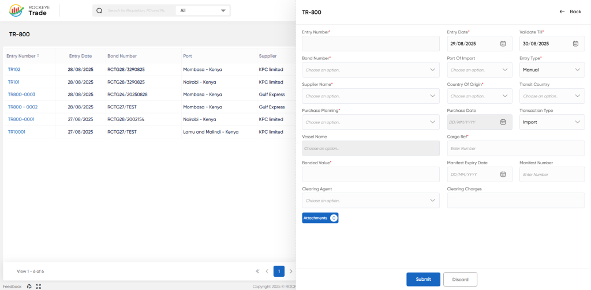Image resolution: width=591 pixels, height=290 pixels.
Task: Click the search magnifier icon
Action: (x=99, y=10)
